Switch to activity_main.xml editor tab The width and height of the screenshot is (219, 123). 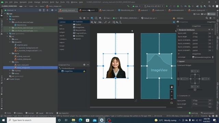tap(68, 10)
